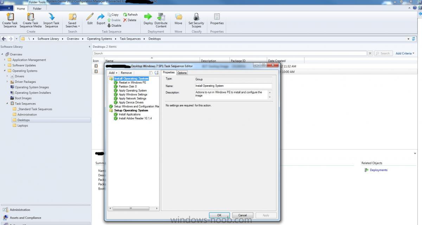Screen dimensions: 422x225
Task: Click OK in Task Sequence Editor
Action: 219,215
